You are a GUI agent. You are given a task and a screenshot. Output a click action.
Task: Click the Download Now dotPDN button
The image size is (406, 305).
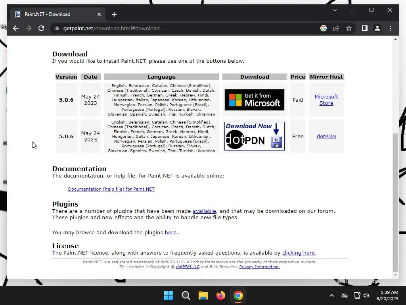254,136
